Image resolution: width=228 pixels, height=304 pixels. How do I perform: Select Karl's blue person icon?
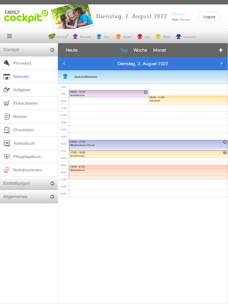tap(99, 36)
